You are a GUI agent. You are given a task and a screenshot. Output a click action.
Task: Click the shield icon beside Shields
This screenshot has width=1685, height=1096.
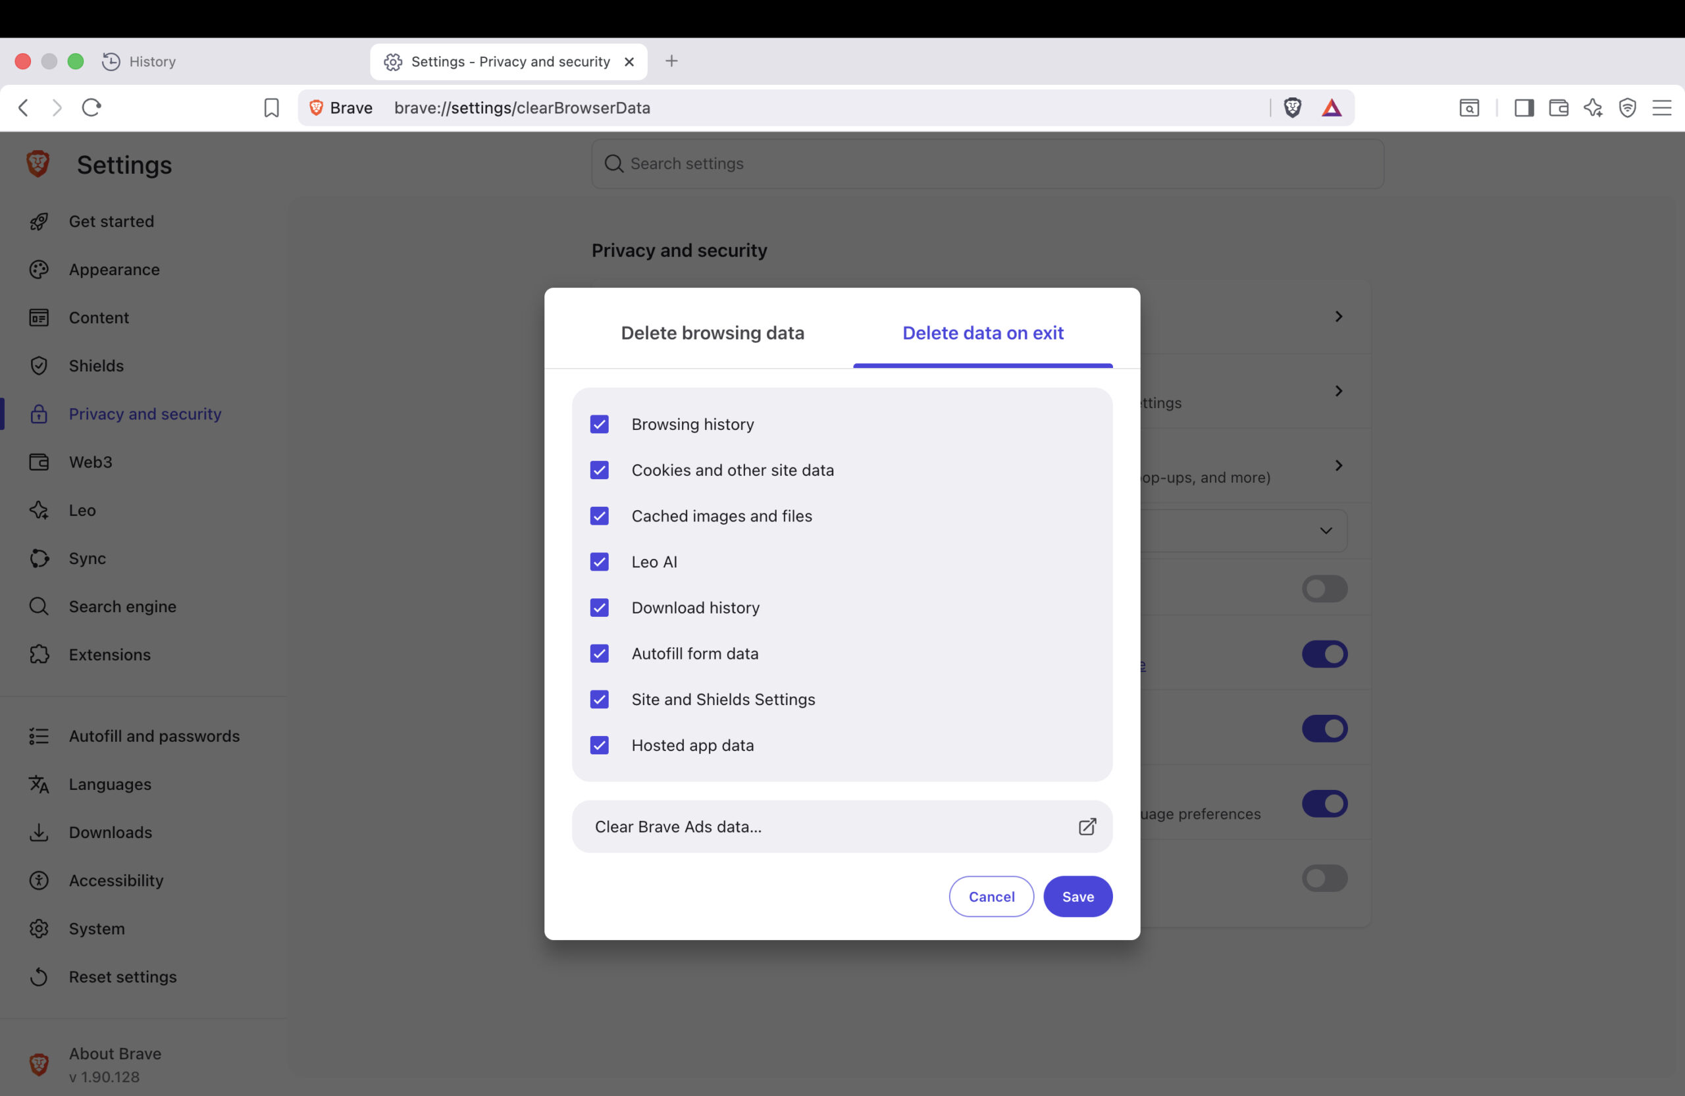39,366
